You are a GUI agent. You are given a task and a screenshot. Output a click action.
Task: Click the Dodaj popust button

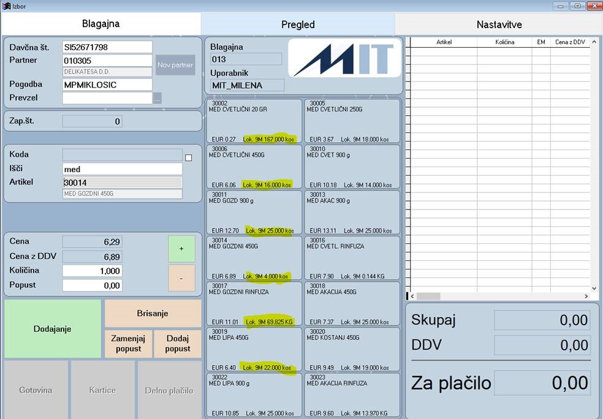pyautogui.click(x=177, y=344)
